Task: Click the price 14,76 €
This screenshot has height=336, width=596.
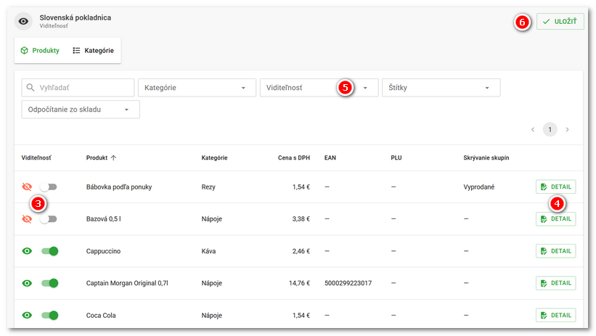Action: click(x=300, y=283)
